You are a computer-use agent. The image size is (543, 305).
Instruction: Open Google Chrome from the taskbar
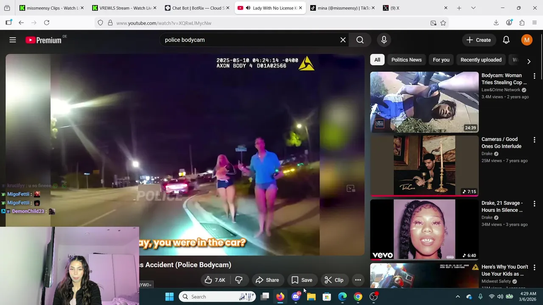(358, 297)
